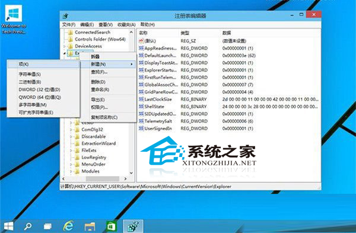Image resolution: width=356 pixels, height=233 pixels.
Task: Launch Internet Explorer from the taskbar
Action: [x=68, y=226]
